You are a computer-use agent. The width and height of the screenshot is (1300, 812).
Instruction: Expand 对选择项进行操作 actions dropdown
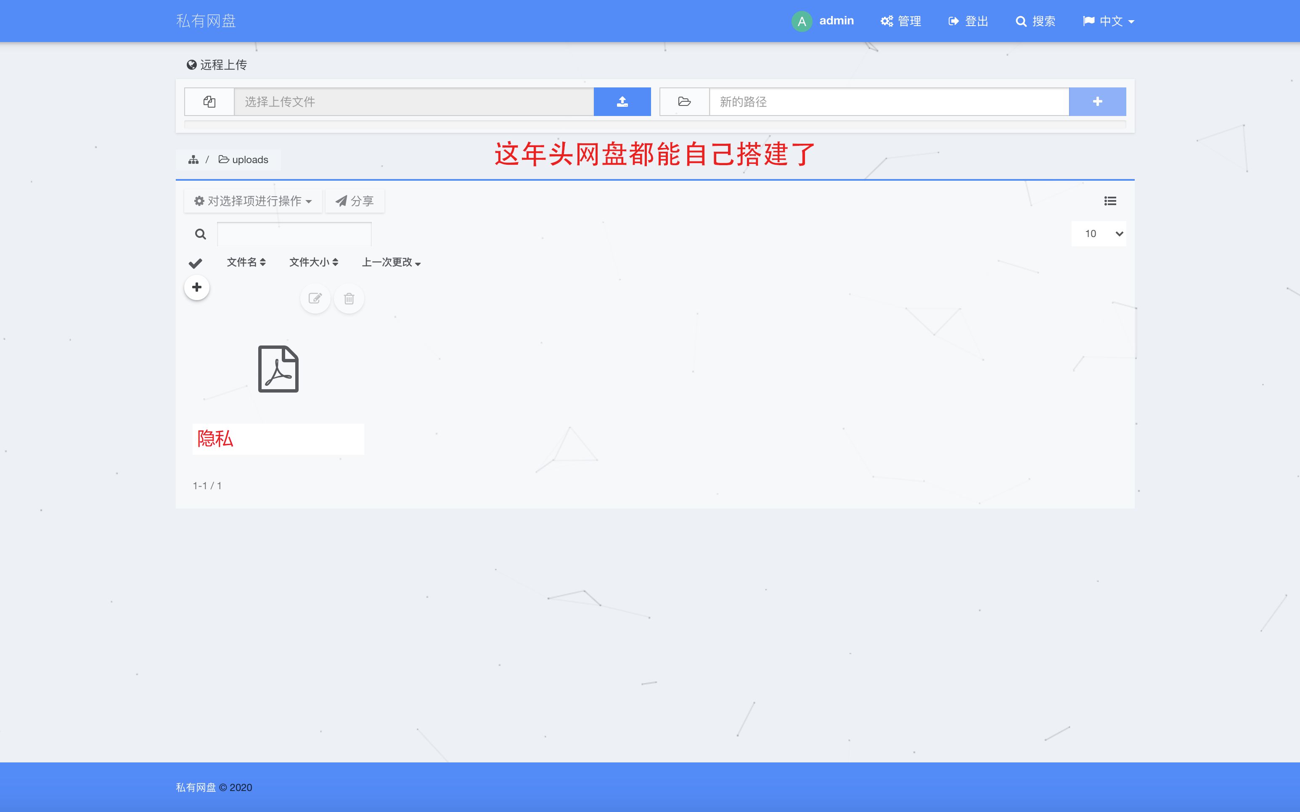tap(253, 201)
